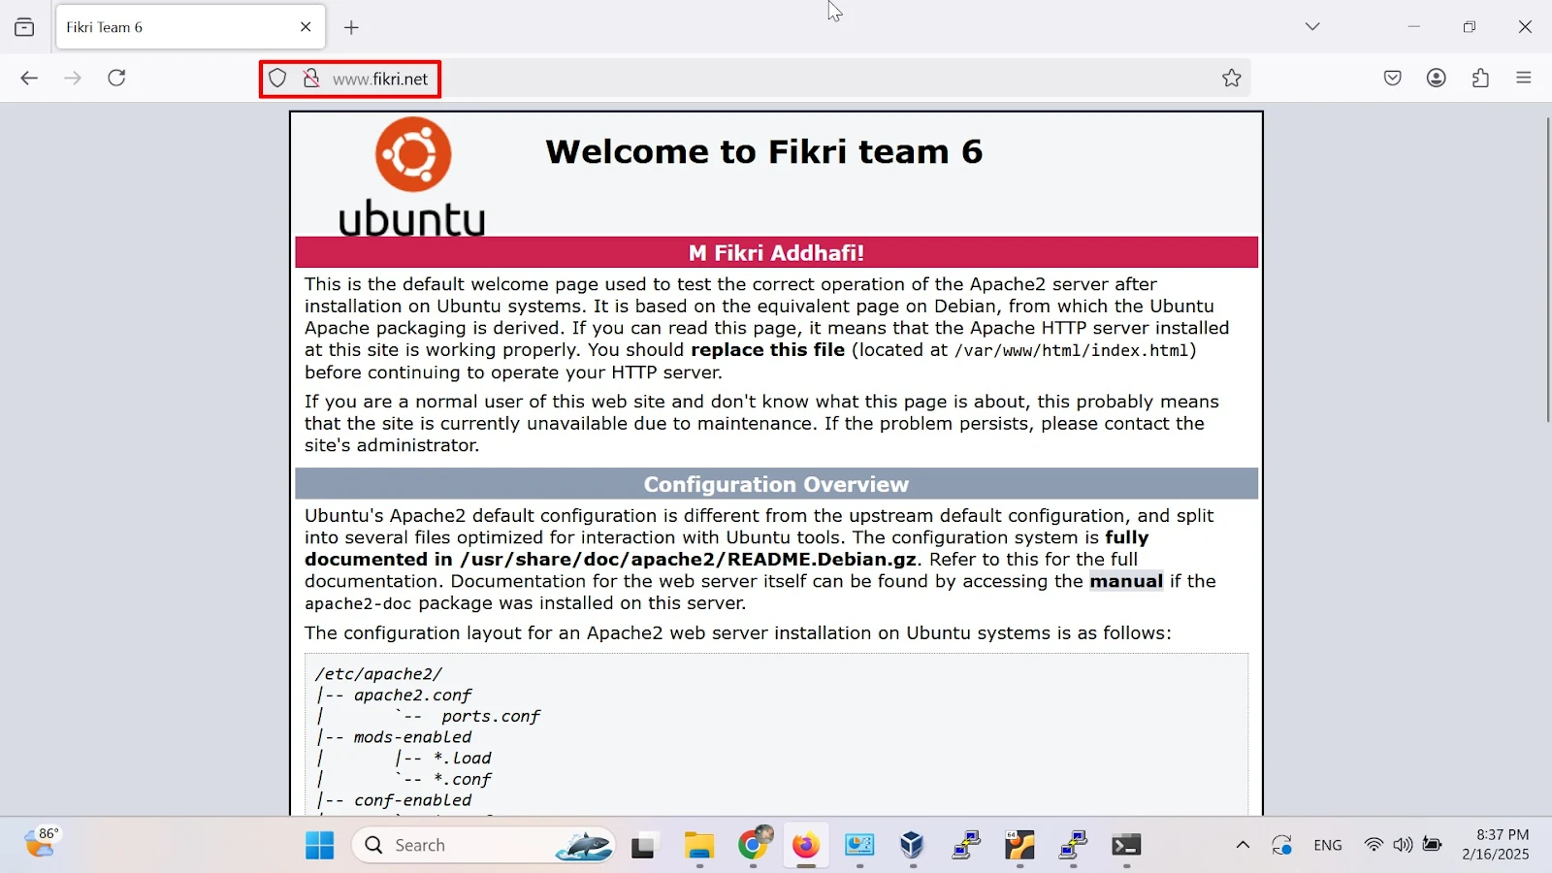1552x873 pixels.
Task: Click the taskbar Search box
Action: point(483,846)
